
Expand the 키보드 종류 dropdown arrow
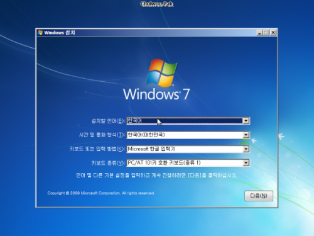point(246,163)
